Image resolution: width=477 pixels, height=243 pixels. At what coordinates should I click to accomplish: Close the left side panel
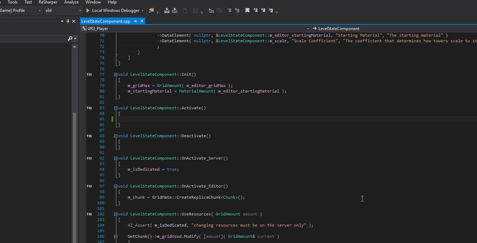[74, 21]
